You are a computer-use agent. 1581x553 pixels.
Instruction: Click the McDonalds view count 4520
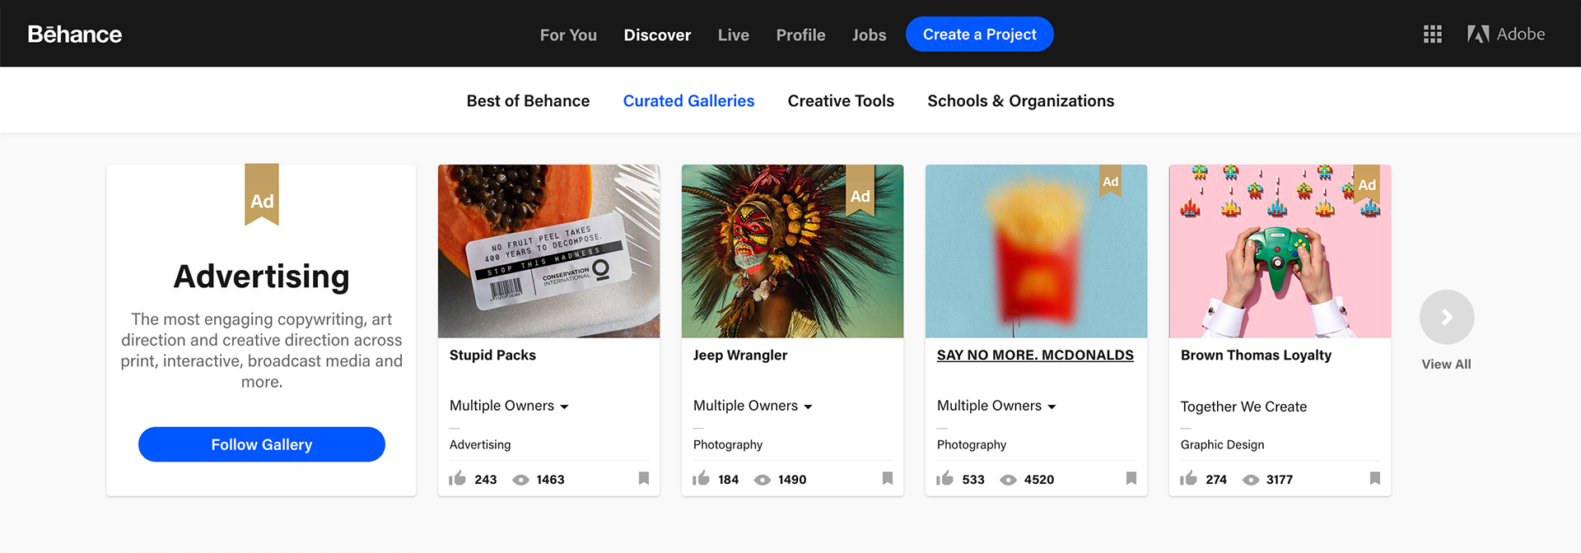click(1039, 480)
